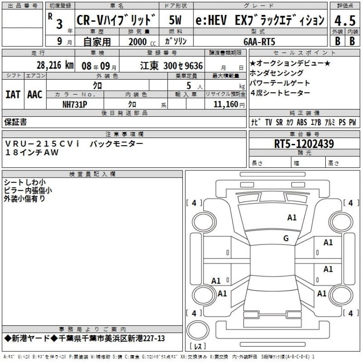
Task: Click the air conditioner value "AAC"
Action: [x=35, y=95]
